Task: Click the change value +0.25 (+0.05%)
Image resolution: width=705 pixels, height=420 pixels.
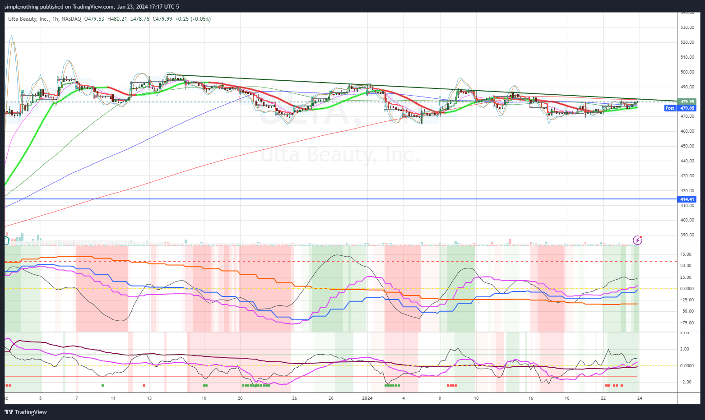Action: click(x=193, y=19)
